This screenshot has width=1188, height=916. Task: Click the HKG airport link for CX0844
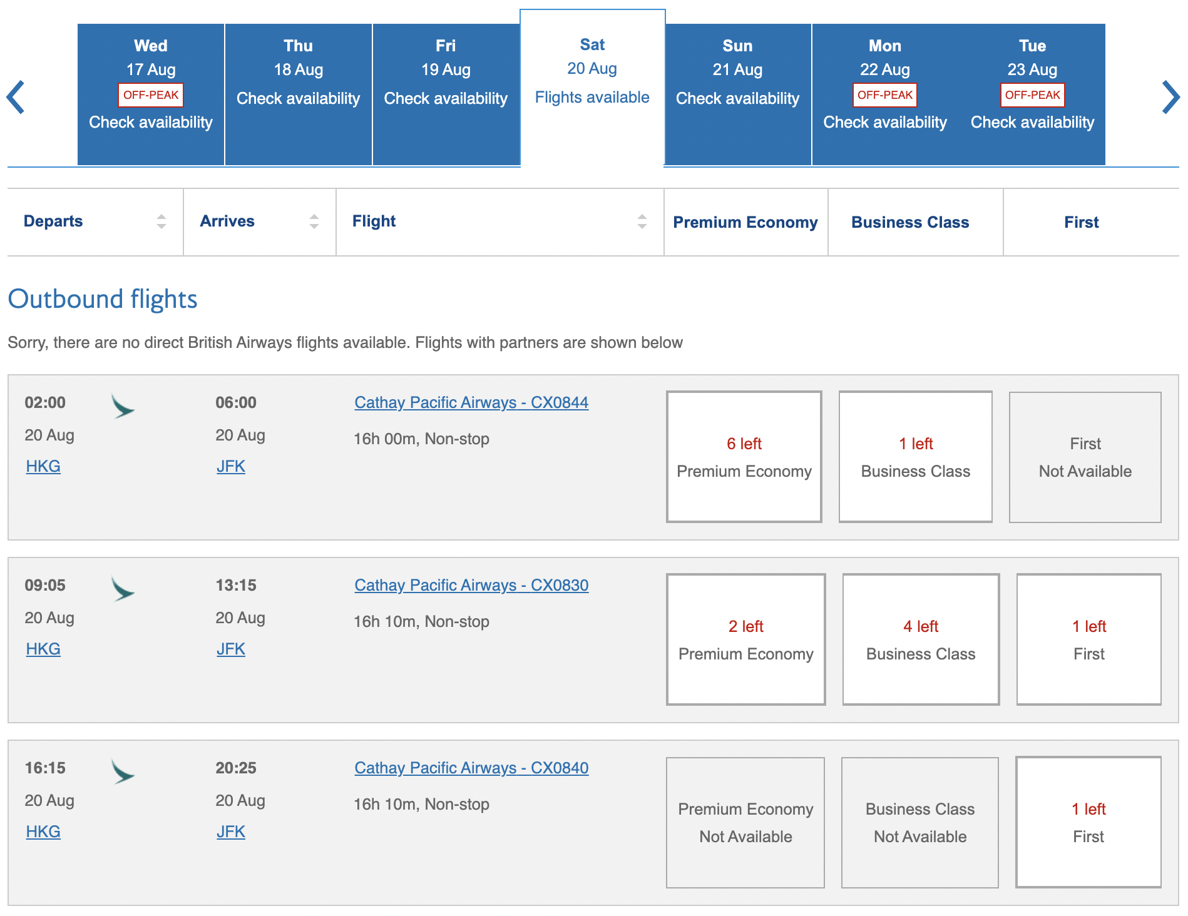tap(43, 466)
